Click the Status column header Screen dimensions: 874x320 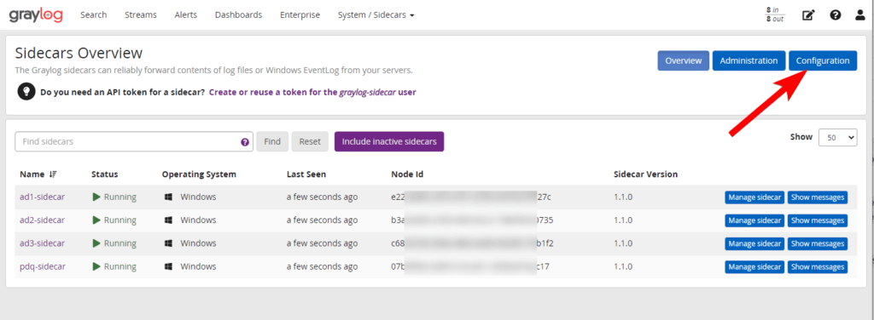click(105, 174)
